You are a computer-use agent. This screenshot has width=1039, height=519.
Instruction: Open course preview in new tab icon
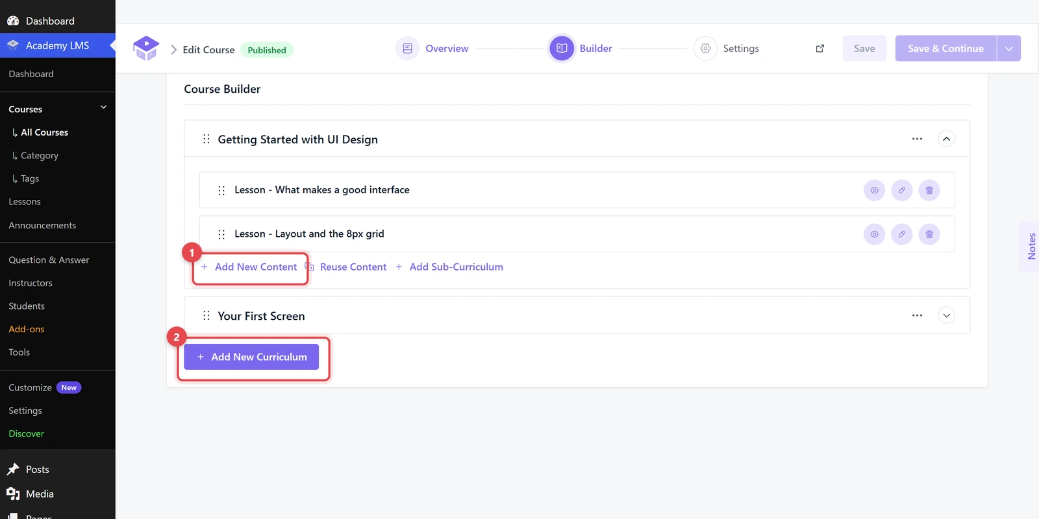point(820,49)
